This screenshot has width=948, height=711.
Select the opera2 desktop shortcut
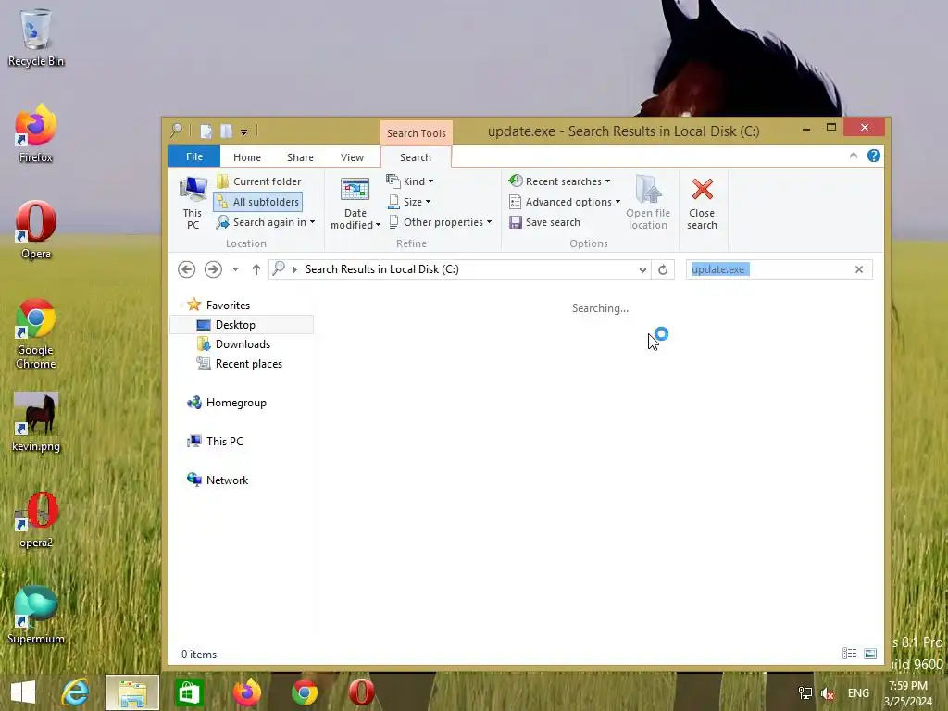36,519
